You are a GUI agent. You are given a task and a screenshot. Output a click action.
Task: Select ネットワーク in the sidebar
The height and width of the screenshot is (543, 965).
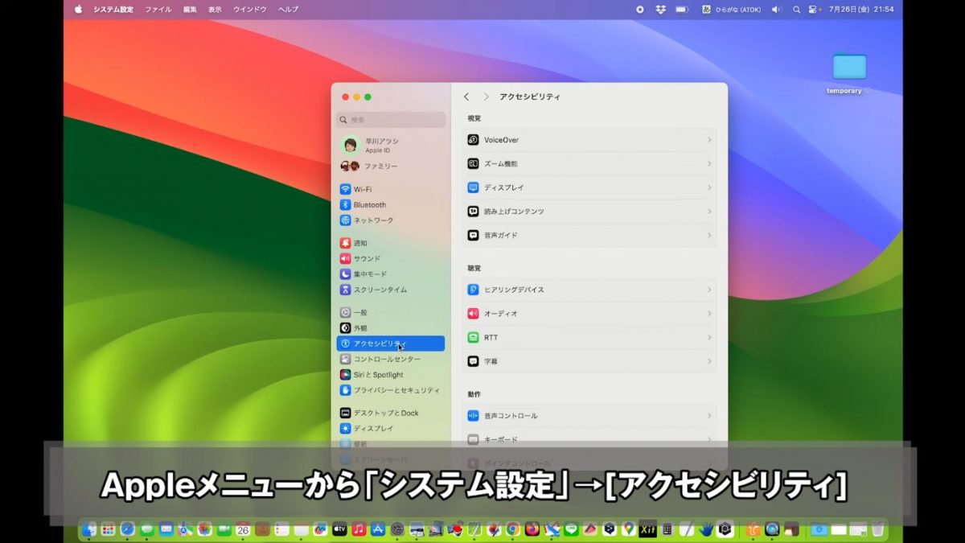(391, 220)
